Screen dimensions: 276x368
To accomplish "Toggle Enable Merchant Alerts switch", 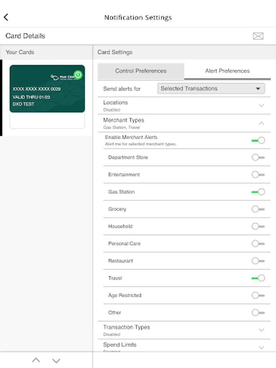I will pos(258,140).
